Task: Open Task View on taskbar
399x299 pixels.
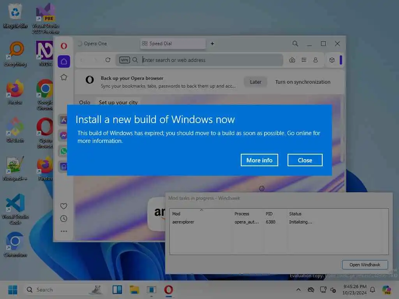Action: click(117, 290)
